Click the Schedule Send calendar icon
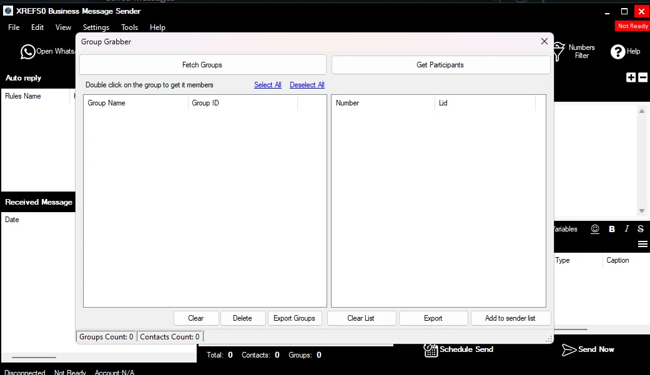The width and height of the screenshot is (650, 375). 431,350
